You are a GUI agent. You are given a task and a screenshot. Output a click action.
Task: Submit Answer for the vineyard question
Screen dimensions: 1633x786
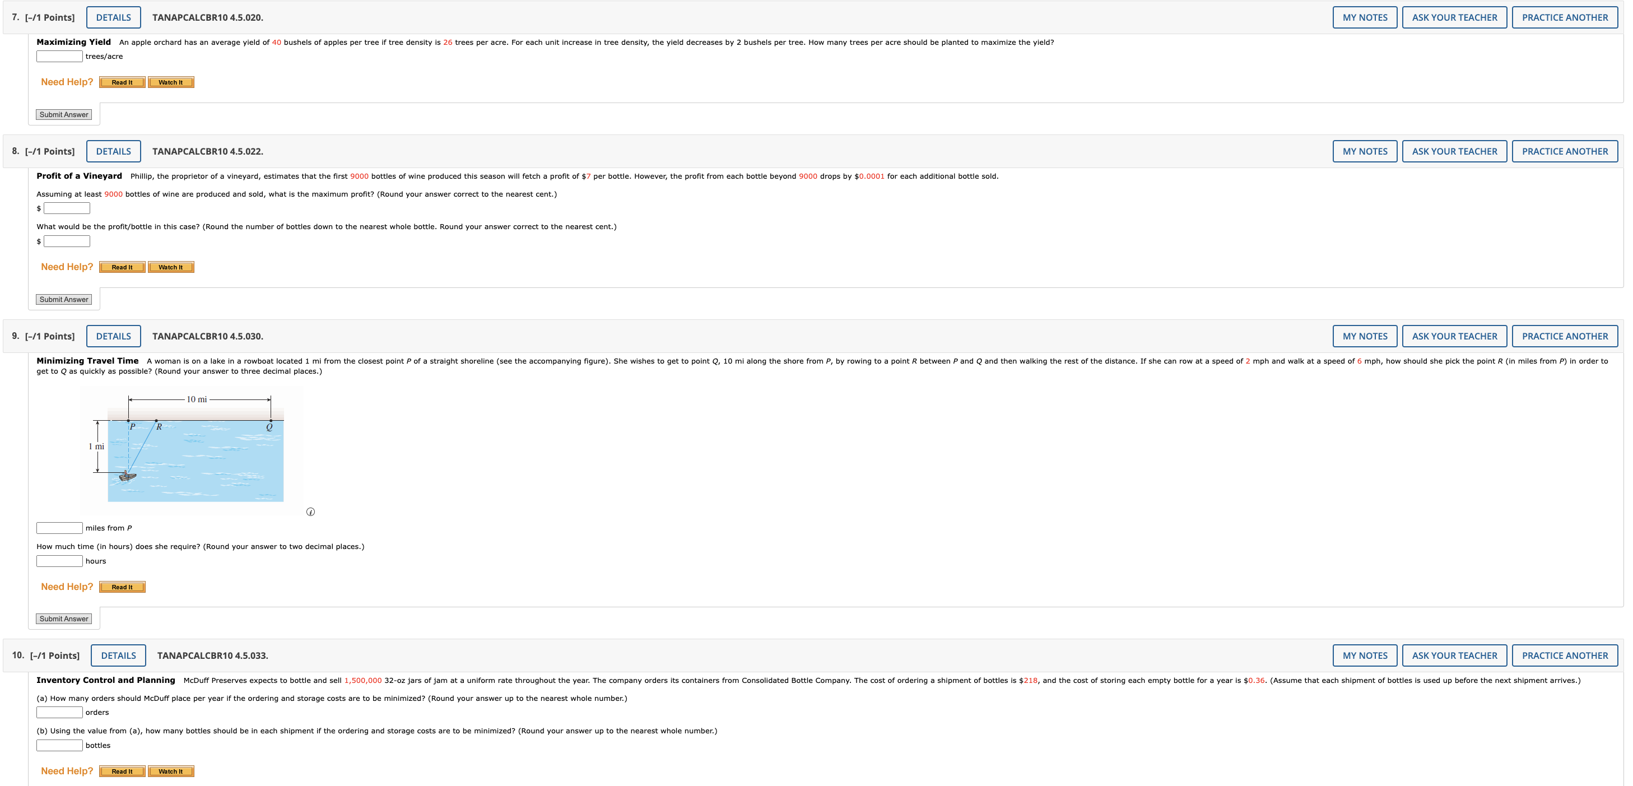63,300
